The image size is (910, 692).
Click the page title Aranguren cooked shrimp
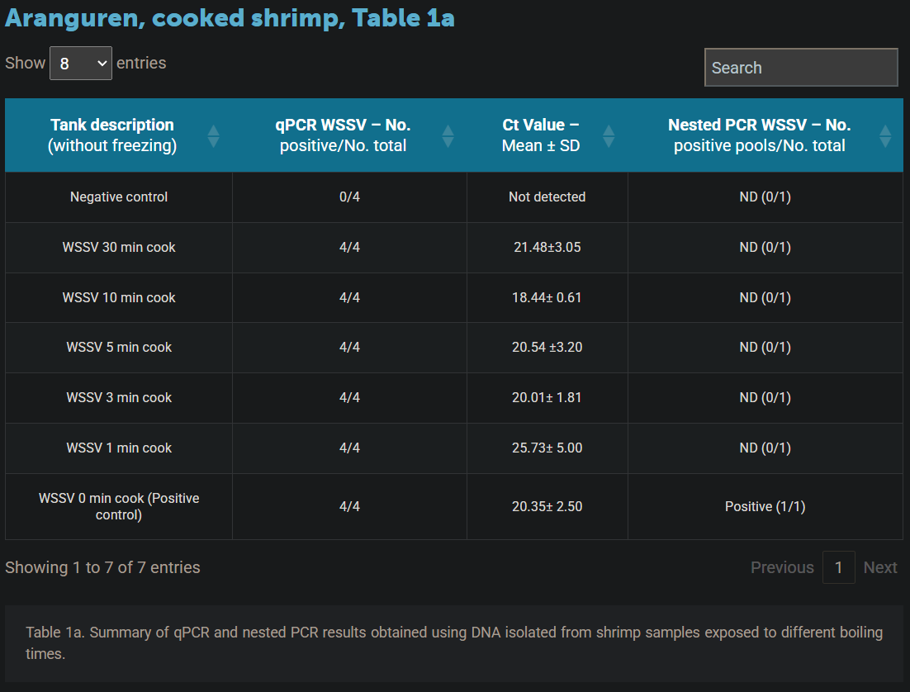pyautogui.click(x=230, y=18)
